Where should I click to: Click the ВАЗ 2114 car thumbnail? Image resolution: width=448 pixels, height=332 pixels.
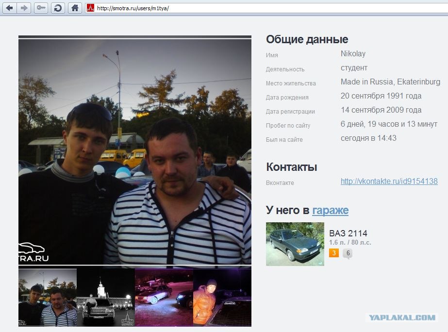click(295, 244)
